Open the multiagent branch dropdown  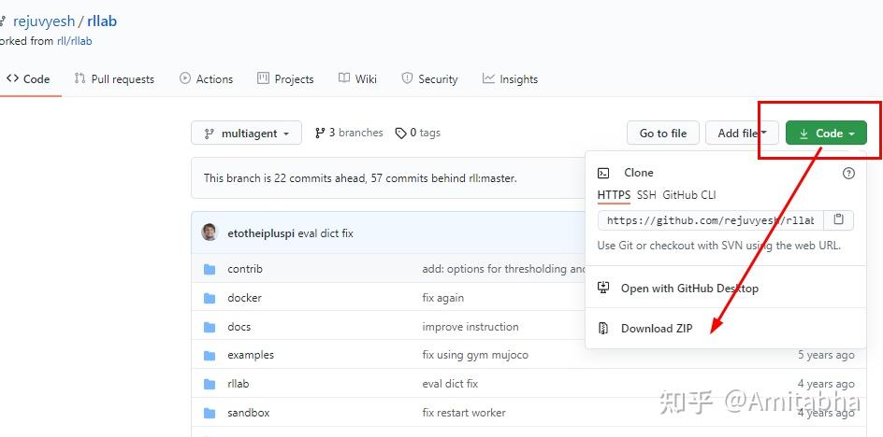(x=246, y=134)
